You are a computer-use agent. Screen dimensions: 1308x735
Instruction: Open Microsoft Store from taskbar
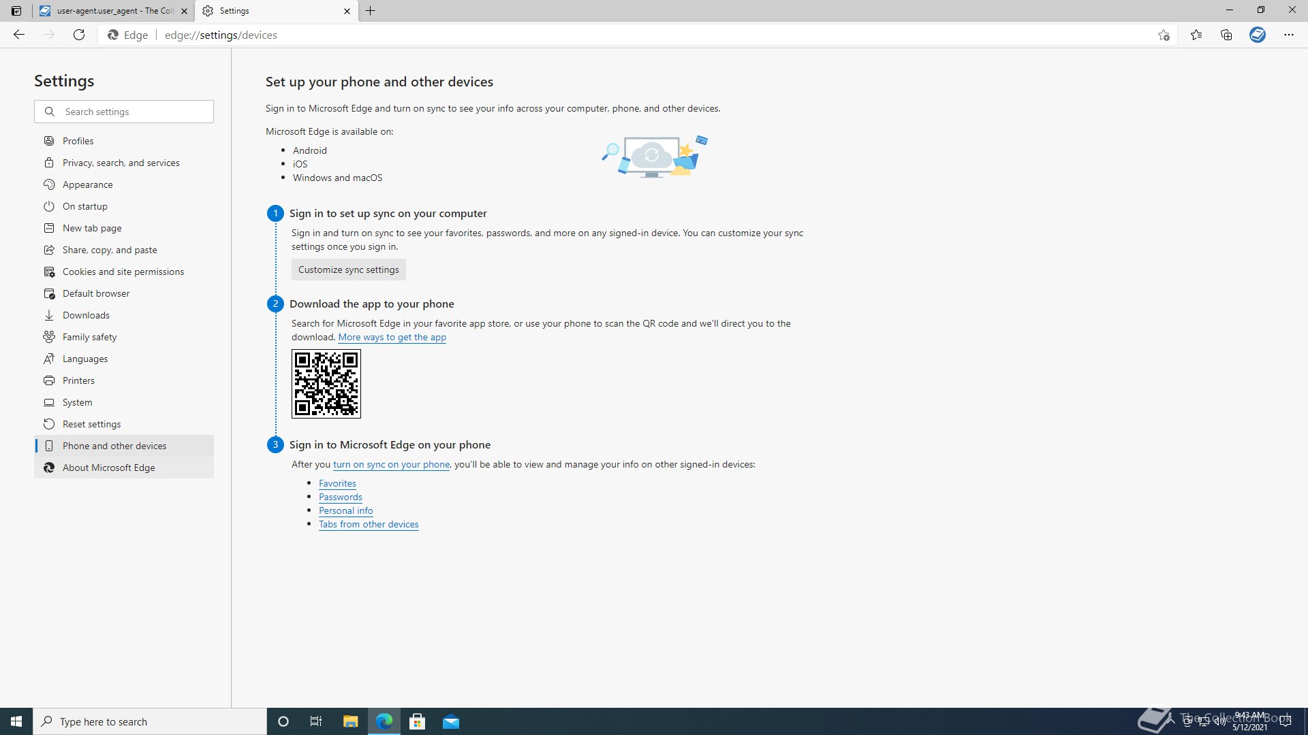pos(417,721)
